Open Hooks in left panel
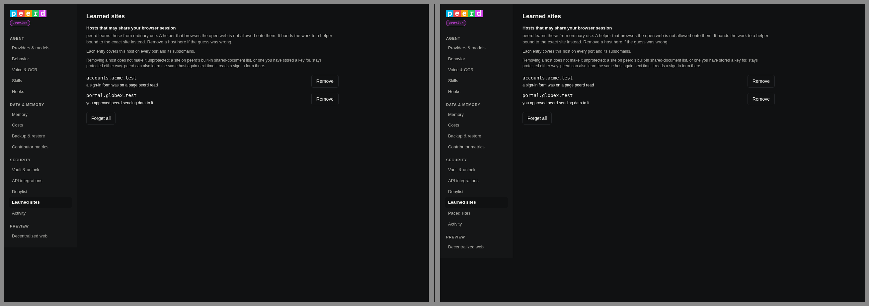 point(40,91)
